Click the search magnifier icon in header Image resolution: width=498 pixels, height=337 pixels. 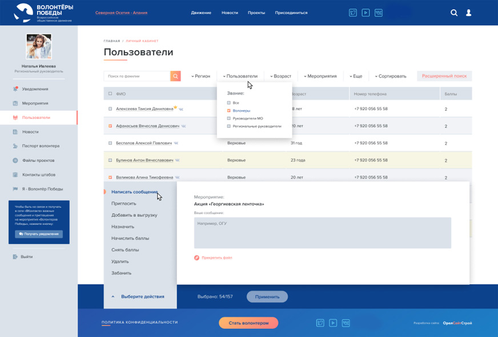point(454,13)
